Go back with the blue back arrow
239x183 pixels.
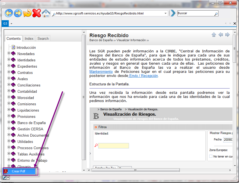pos(9,13)
